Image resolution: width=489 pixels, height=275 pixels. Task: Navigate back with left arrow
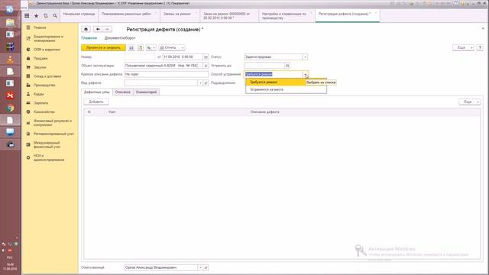point(98,29)
